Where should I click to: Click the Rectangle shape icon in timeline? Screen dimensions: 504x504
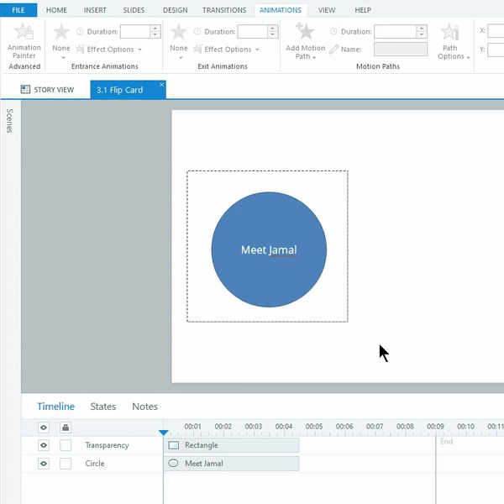pyautogui.click(x=174, y=445)
